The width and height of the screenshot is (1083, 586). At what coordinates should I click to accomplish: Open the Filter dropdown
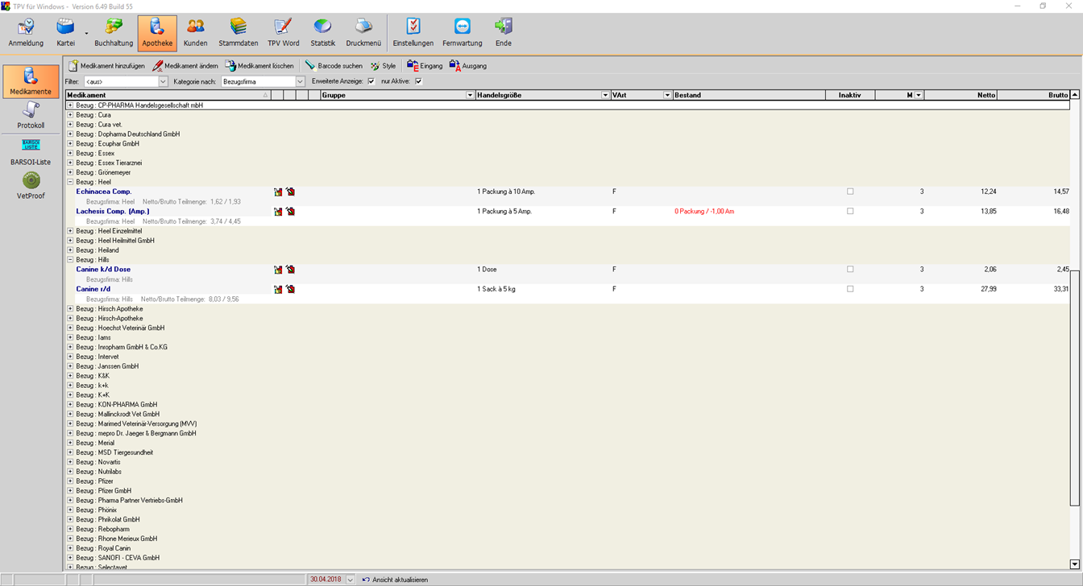[x=163, y=81]
